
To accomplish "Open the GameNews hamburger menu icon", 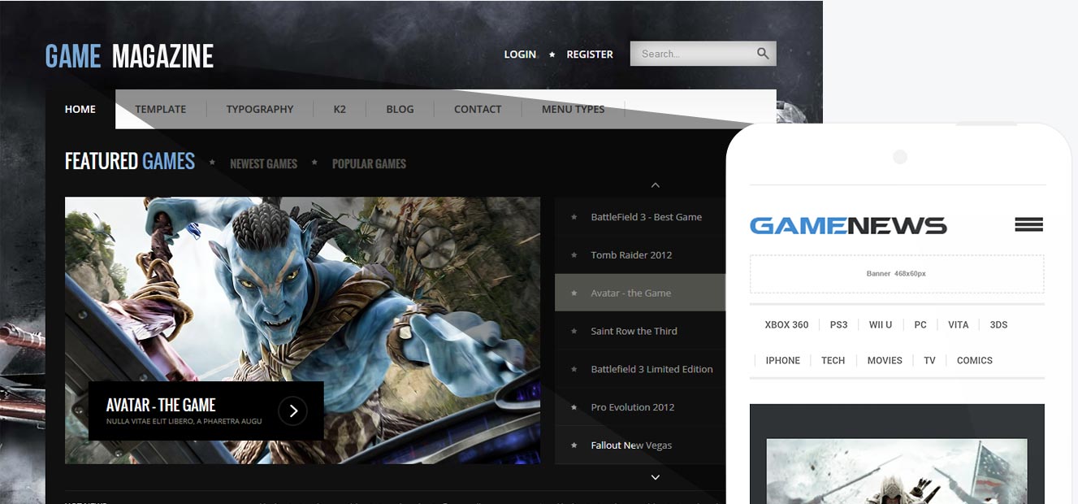I will 1028,225.
